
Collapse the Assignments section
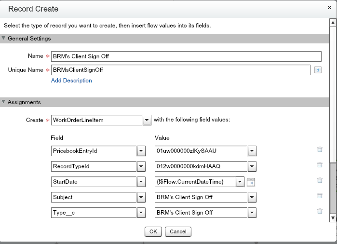4,102
